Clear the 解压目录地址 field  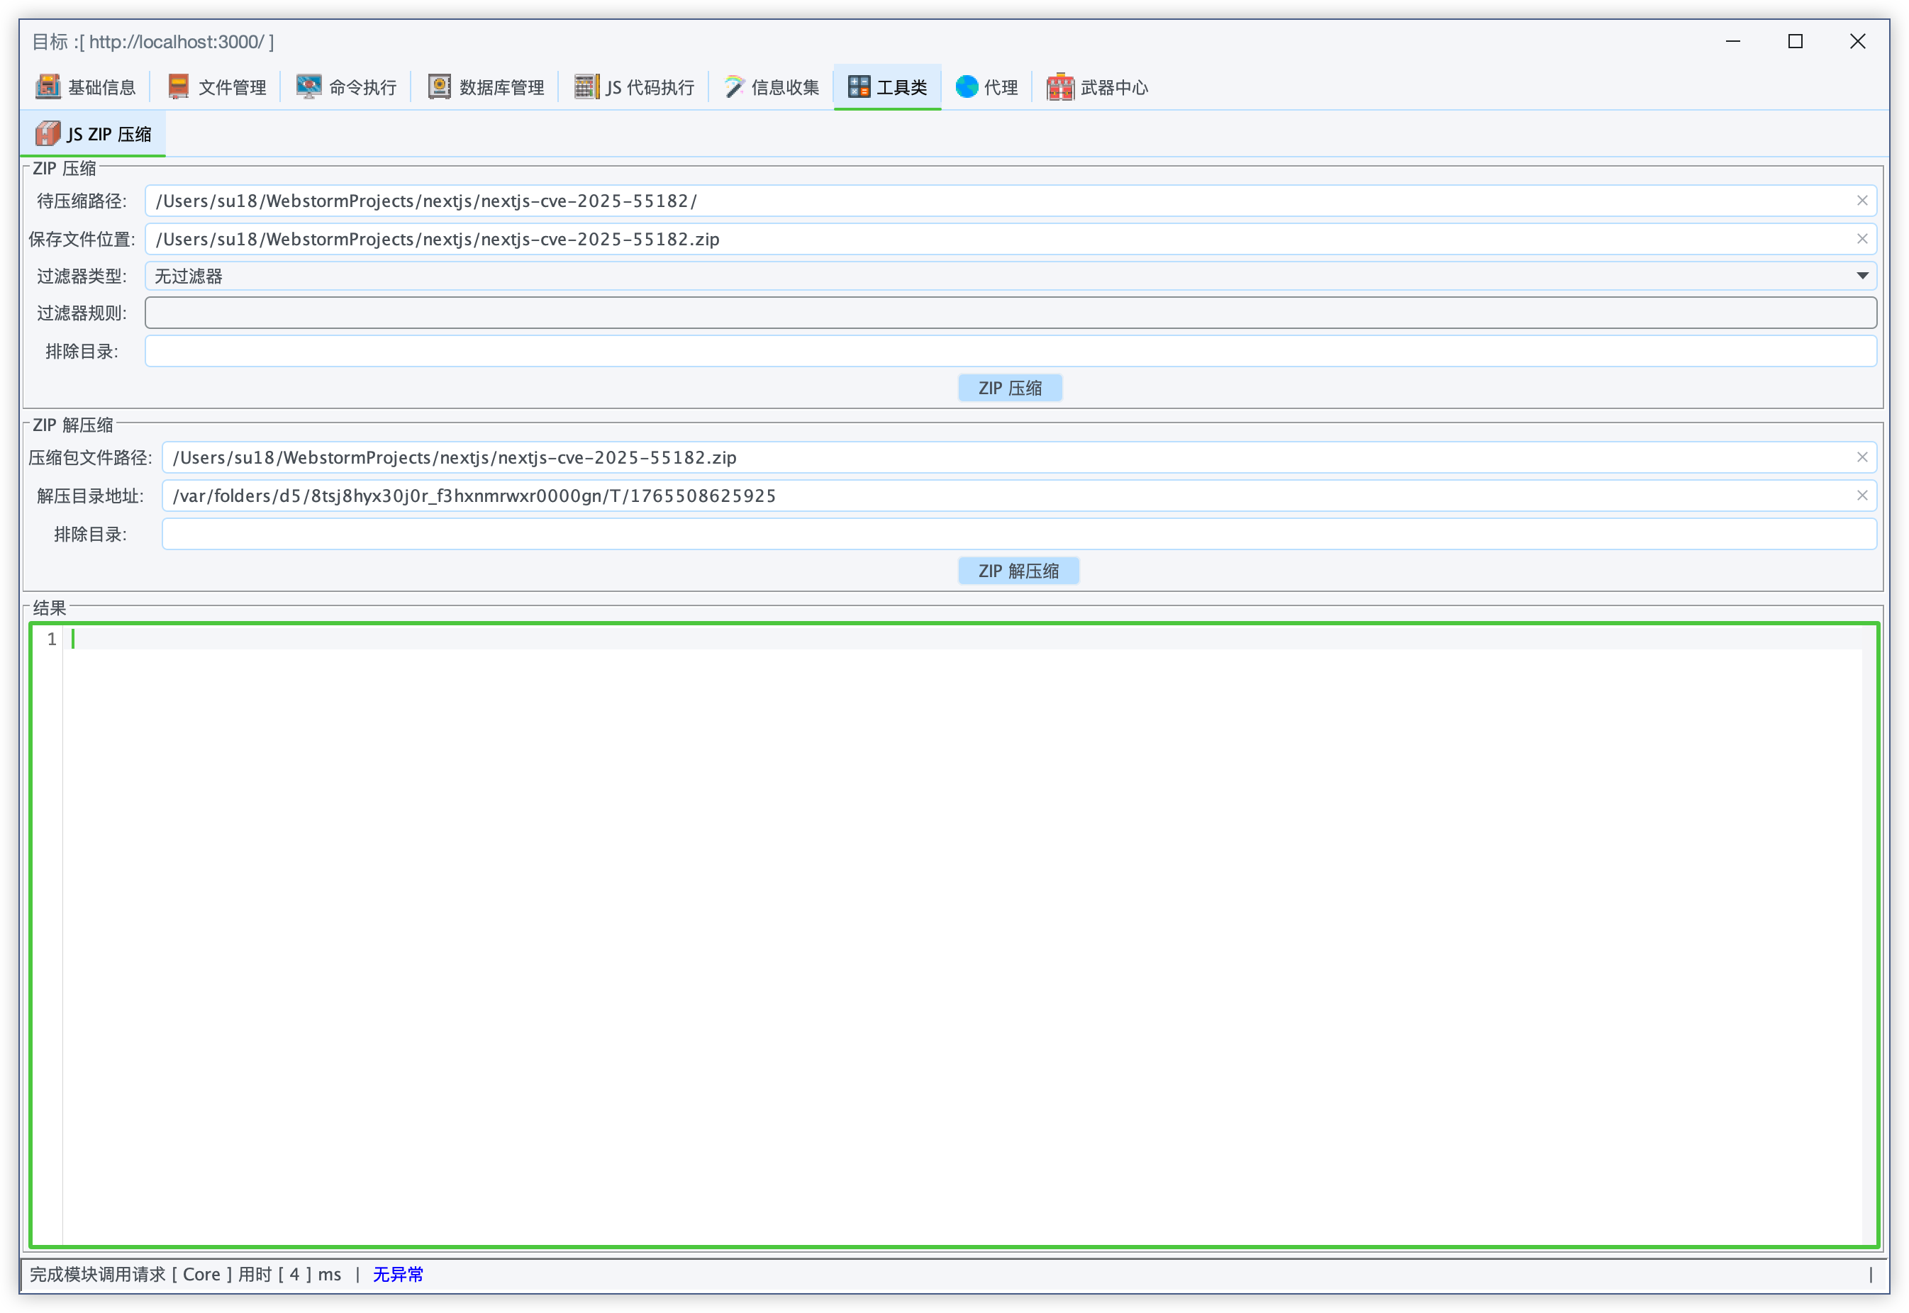click(1862, 496)
